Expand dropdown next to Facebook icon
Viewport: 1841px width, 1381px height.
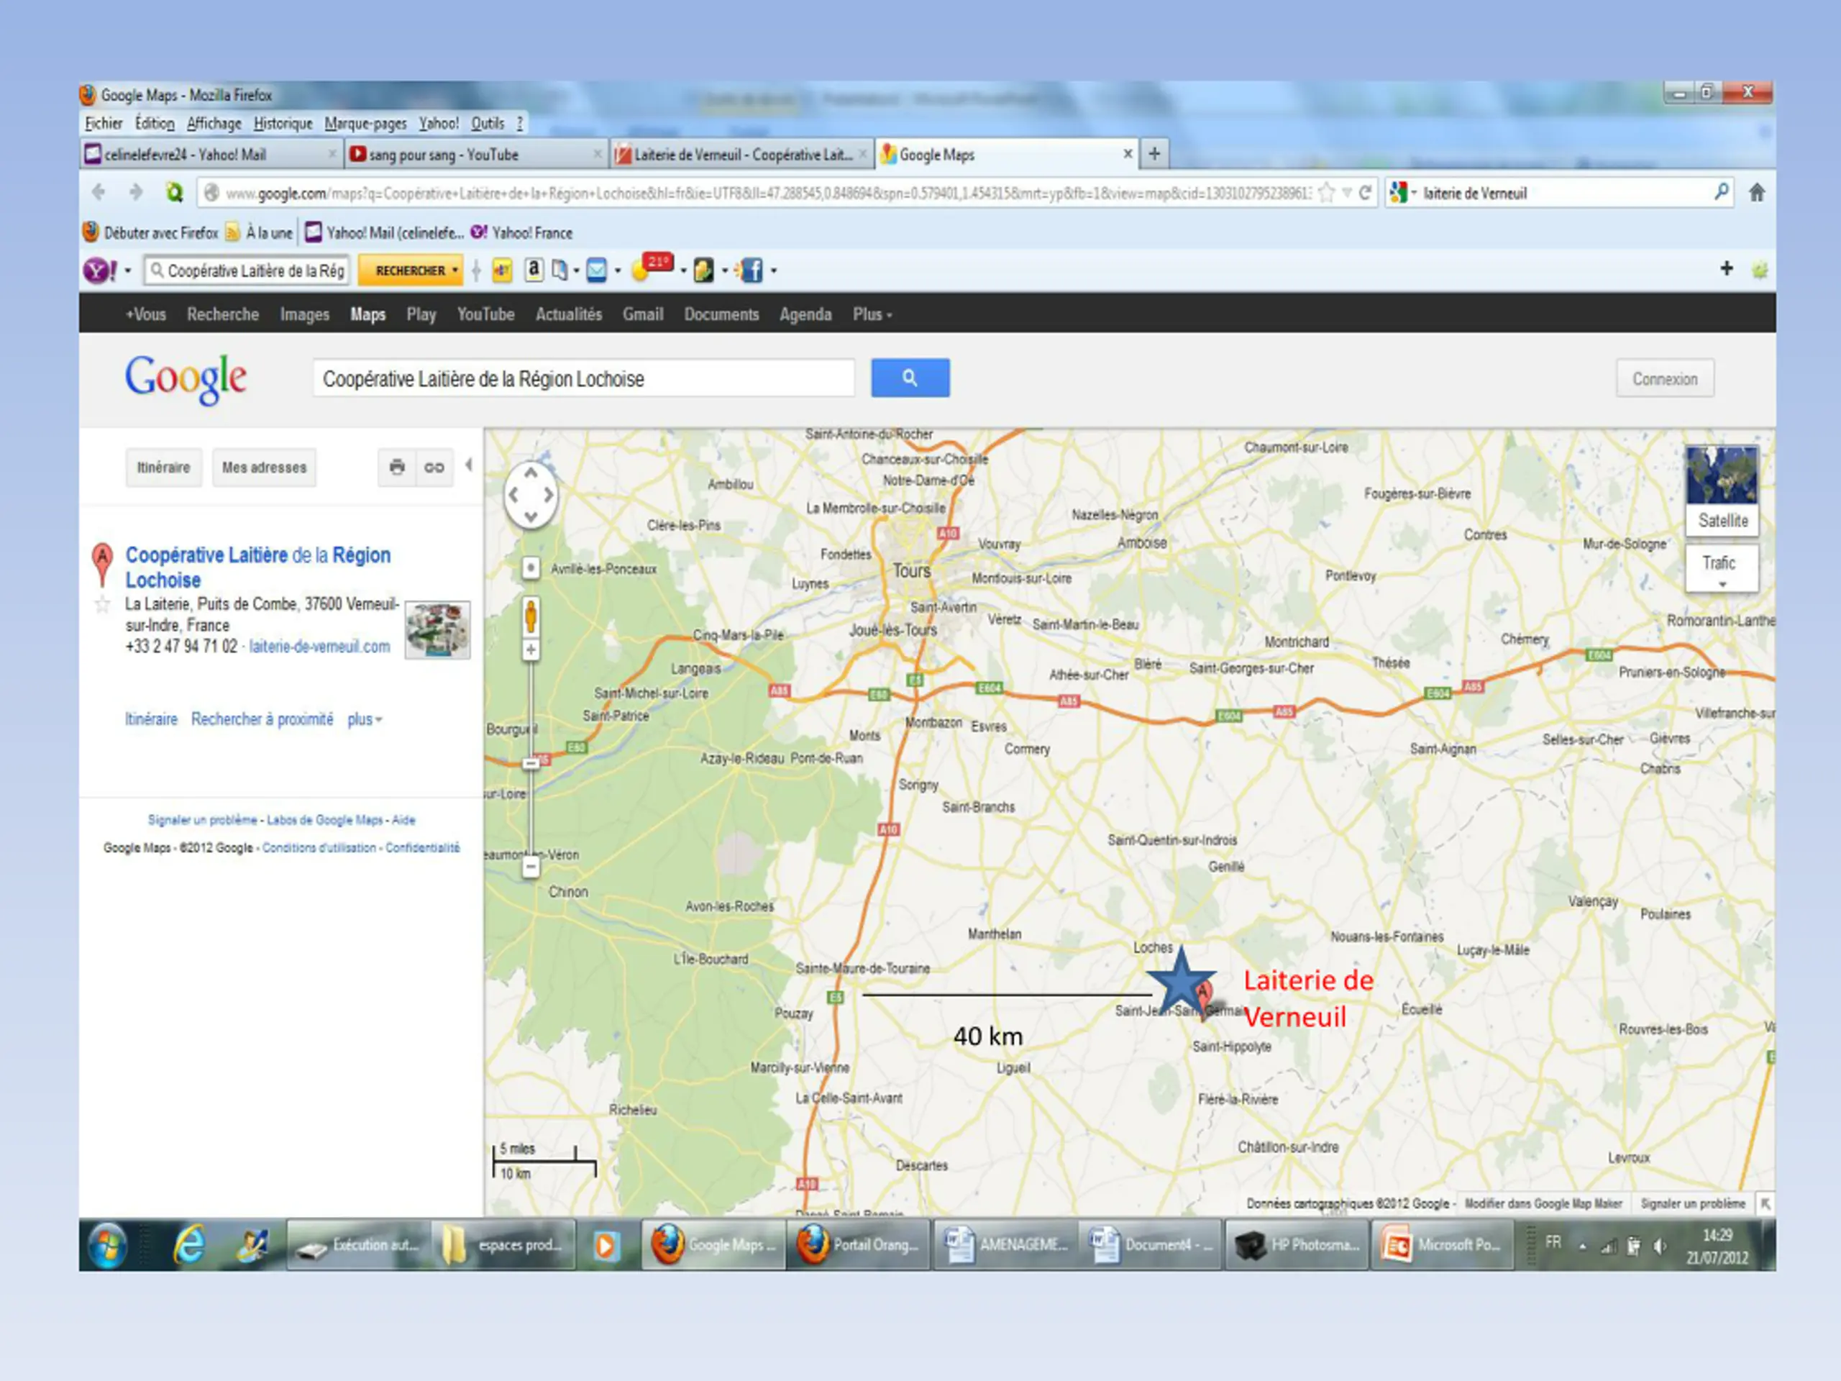(774, 270)
